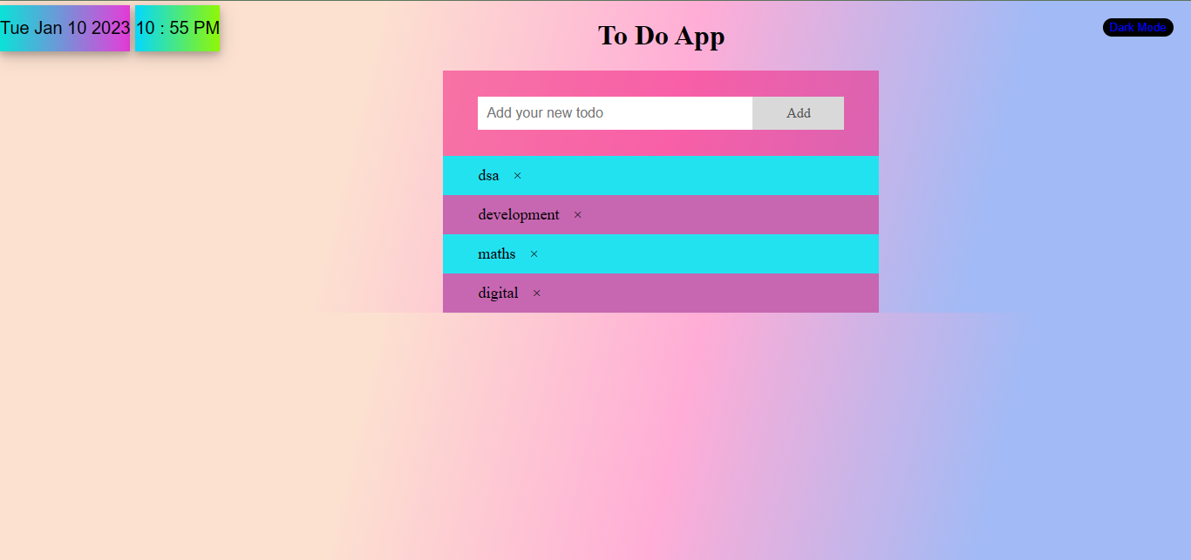
Task: Delete the dsa todo with its × icon
Action: [x=517, y=176]
